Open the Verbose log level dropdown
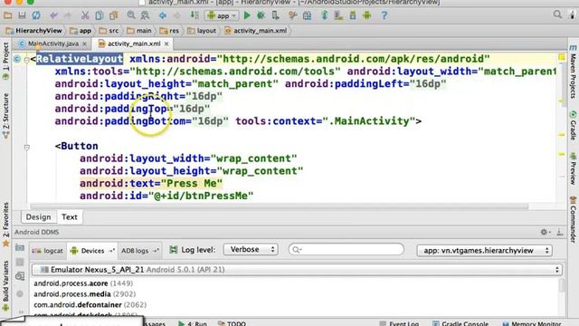This screenshot has width=579, height=326. (251, 250)
